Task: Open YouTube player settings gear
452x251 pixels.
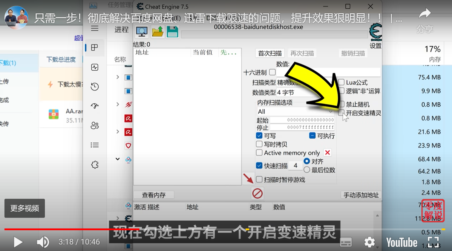Action: click(x=370, y=242)
